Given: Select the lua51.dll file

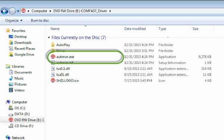Looking at the screenshot, I should pyautogui.click(x=60, y=75).
